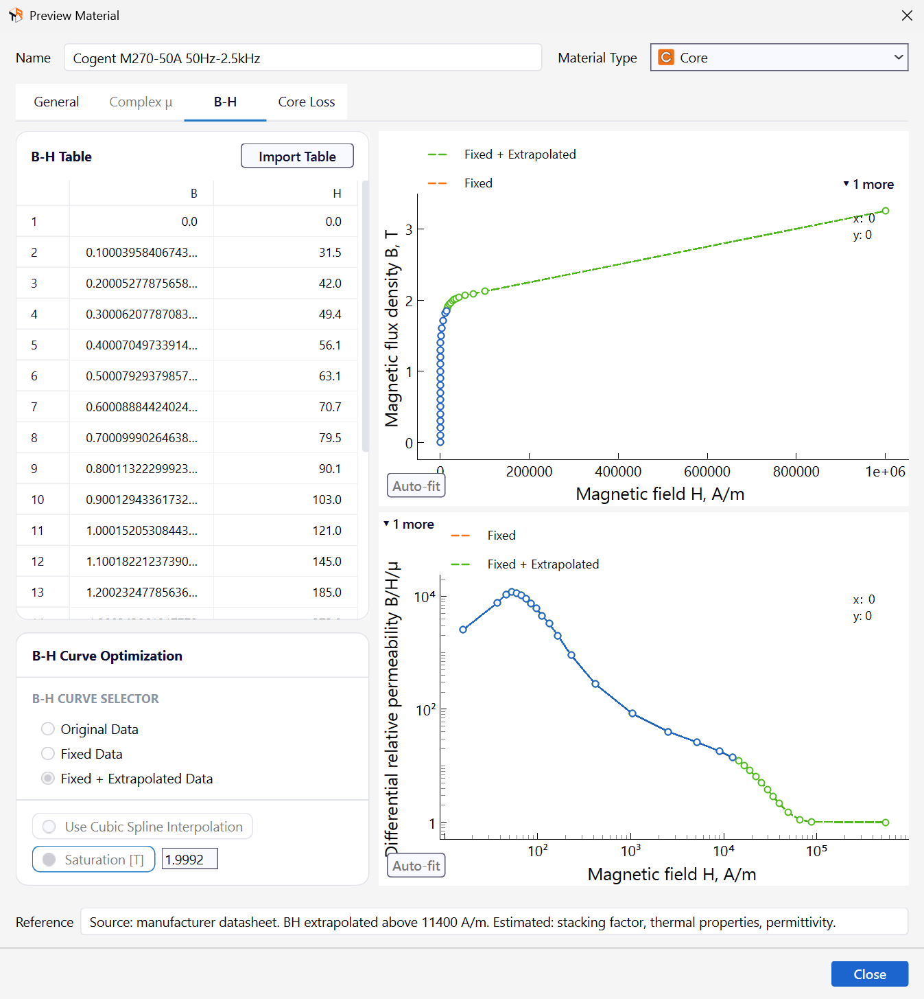Viewport: 924px width, 999px height.
Task: Select the Fixed Data radio button
Action: click(48, 754)
